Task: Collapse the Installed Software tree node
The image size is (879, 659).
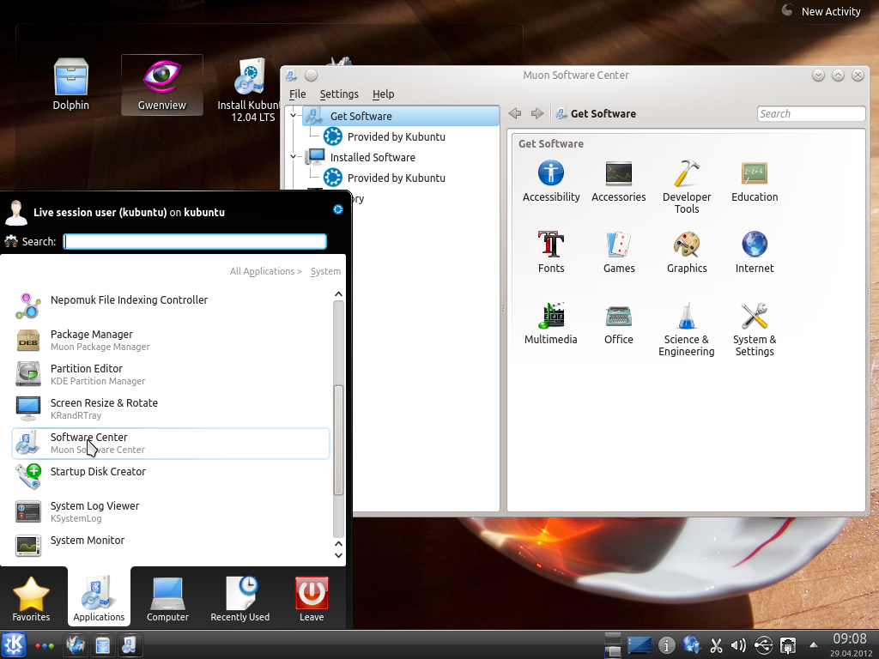Action: point(294,157)
